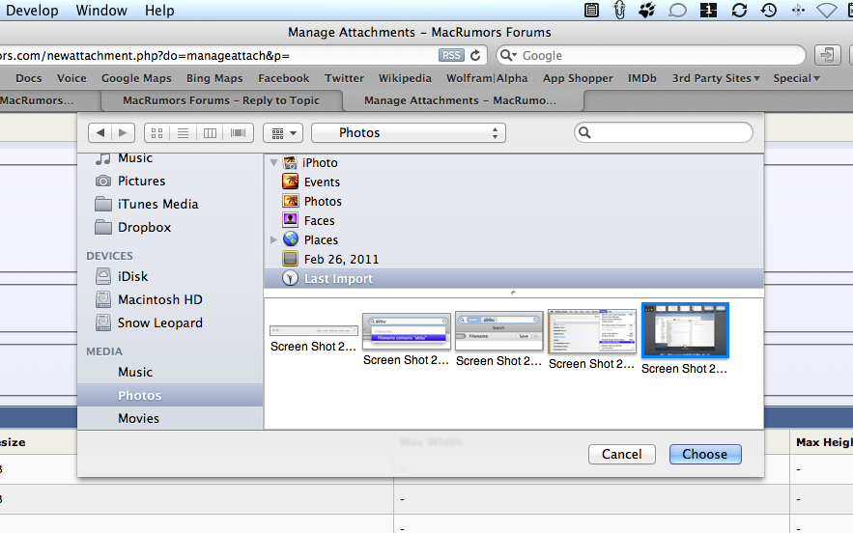Open the Develop menu
This screenshot has width=853, height=533.
click(x=32, y=11)
